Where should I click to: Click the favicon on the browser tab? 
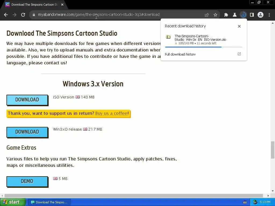(x=7, y=5)
